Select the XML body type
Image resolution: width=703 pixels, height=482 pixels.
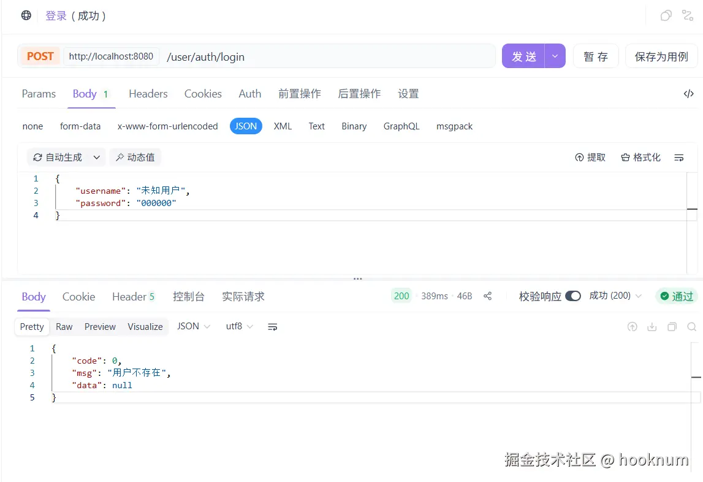(283, 126)
